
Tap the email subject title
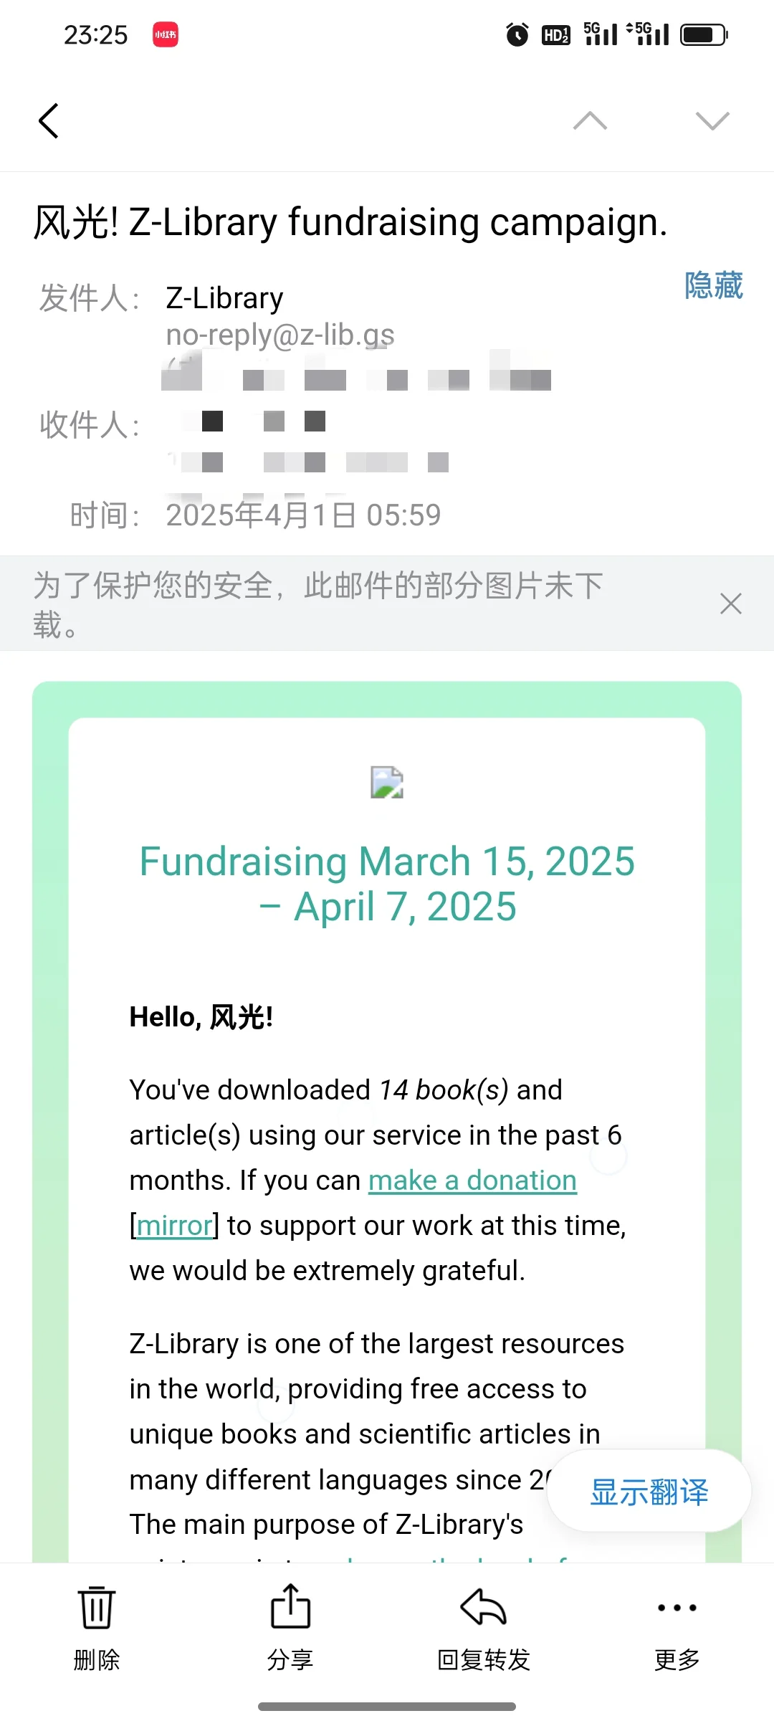(350, 221)
